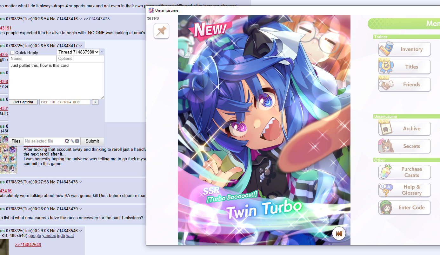The height and width of the screenshot is (255, 440).
Task: Click the Q&A help bubbles icon
Action: 386,190
